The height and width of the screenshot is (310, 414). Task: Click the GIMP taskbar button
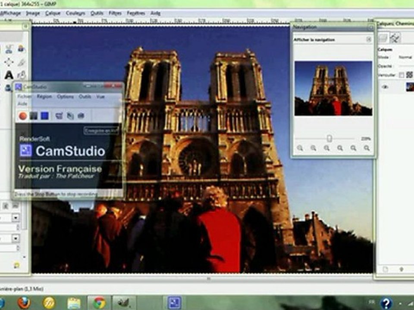point(124,303)
